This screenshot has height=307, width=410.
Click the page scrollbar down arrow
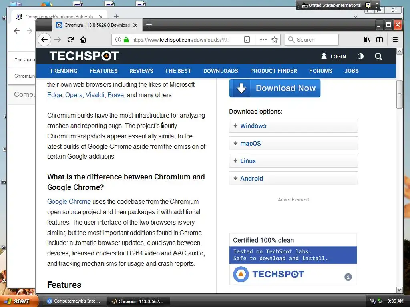(399, 290)
